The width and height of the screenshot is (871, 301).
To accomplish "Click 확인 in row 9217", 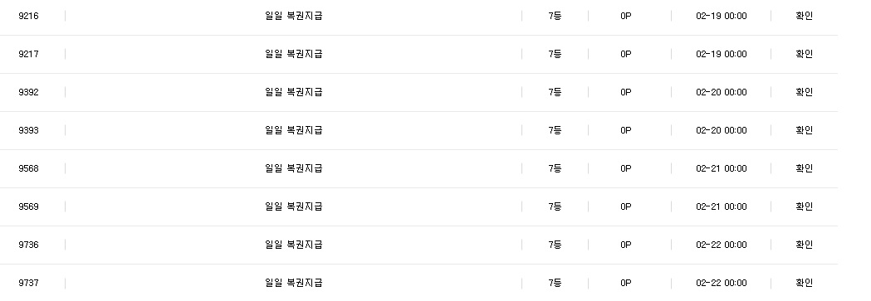I will coord(804,54).
